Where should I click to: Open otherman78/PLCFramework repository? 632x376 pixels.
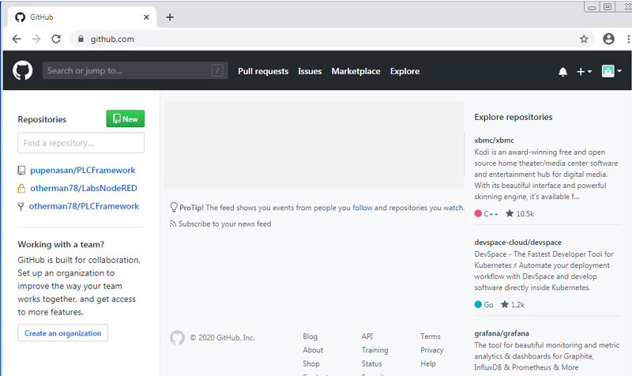pos(84,206)
